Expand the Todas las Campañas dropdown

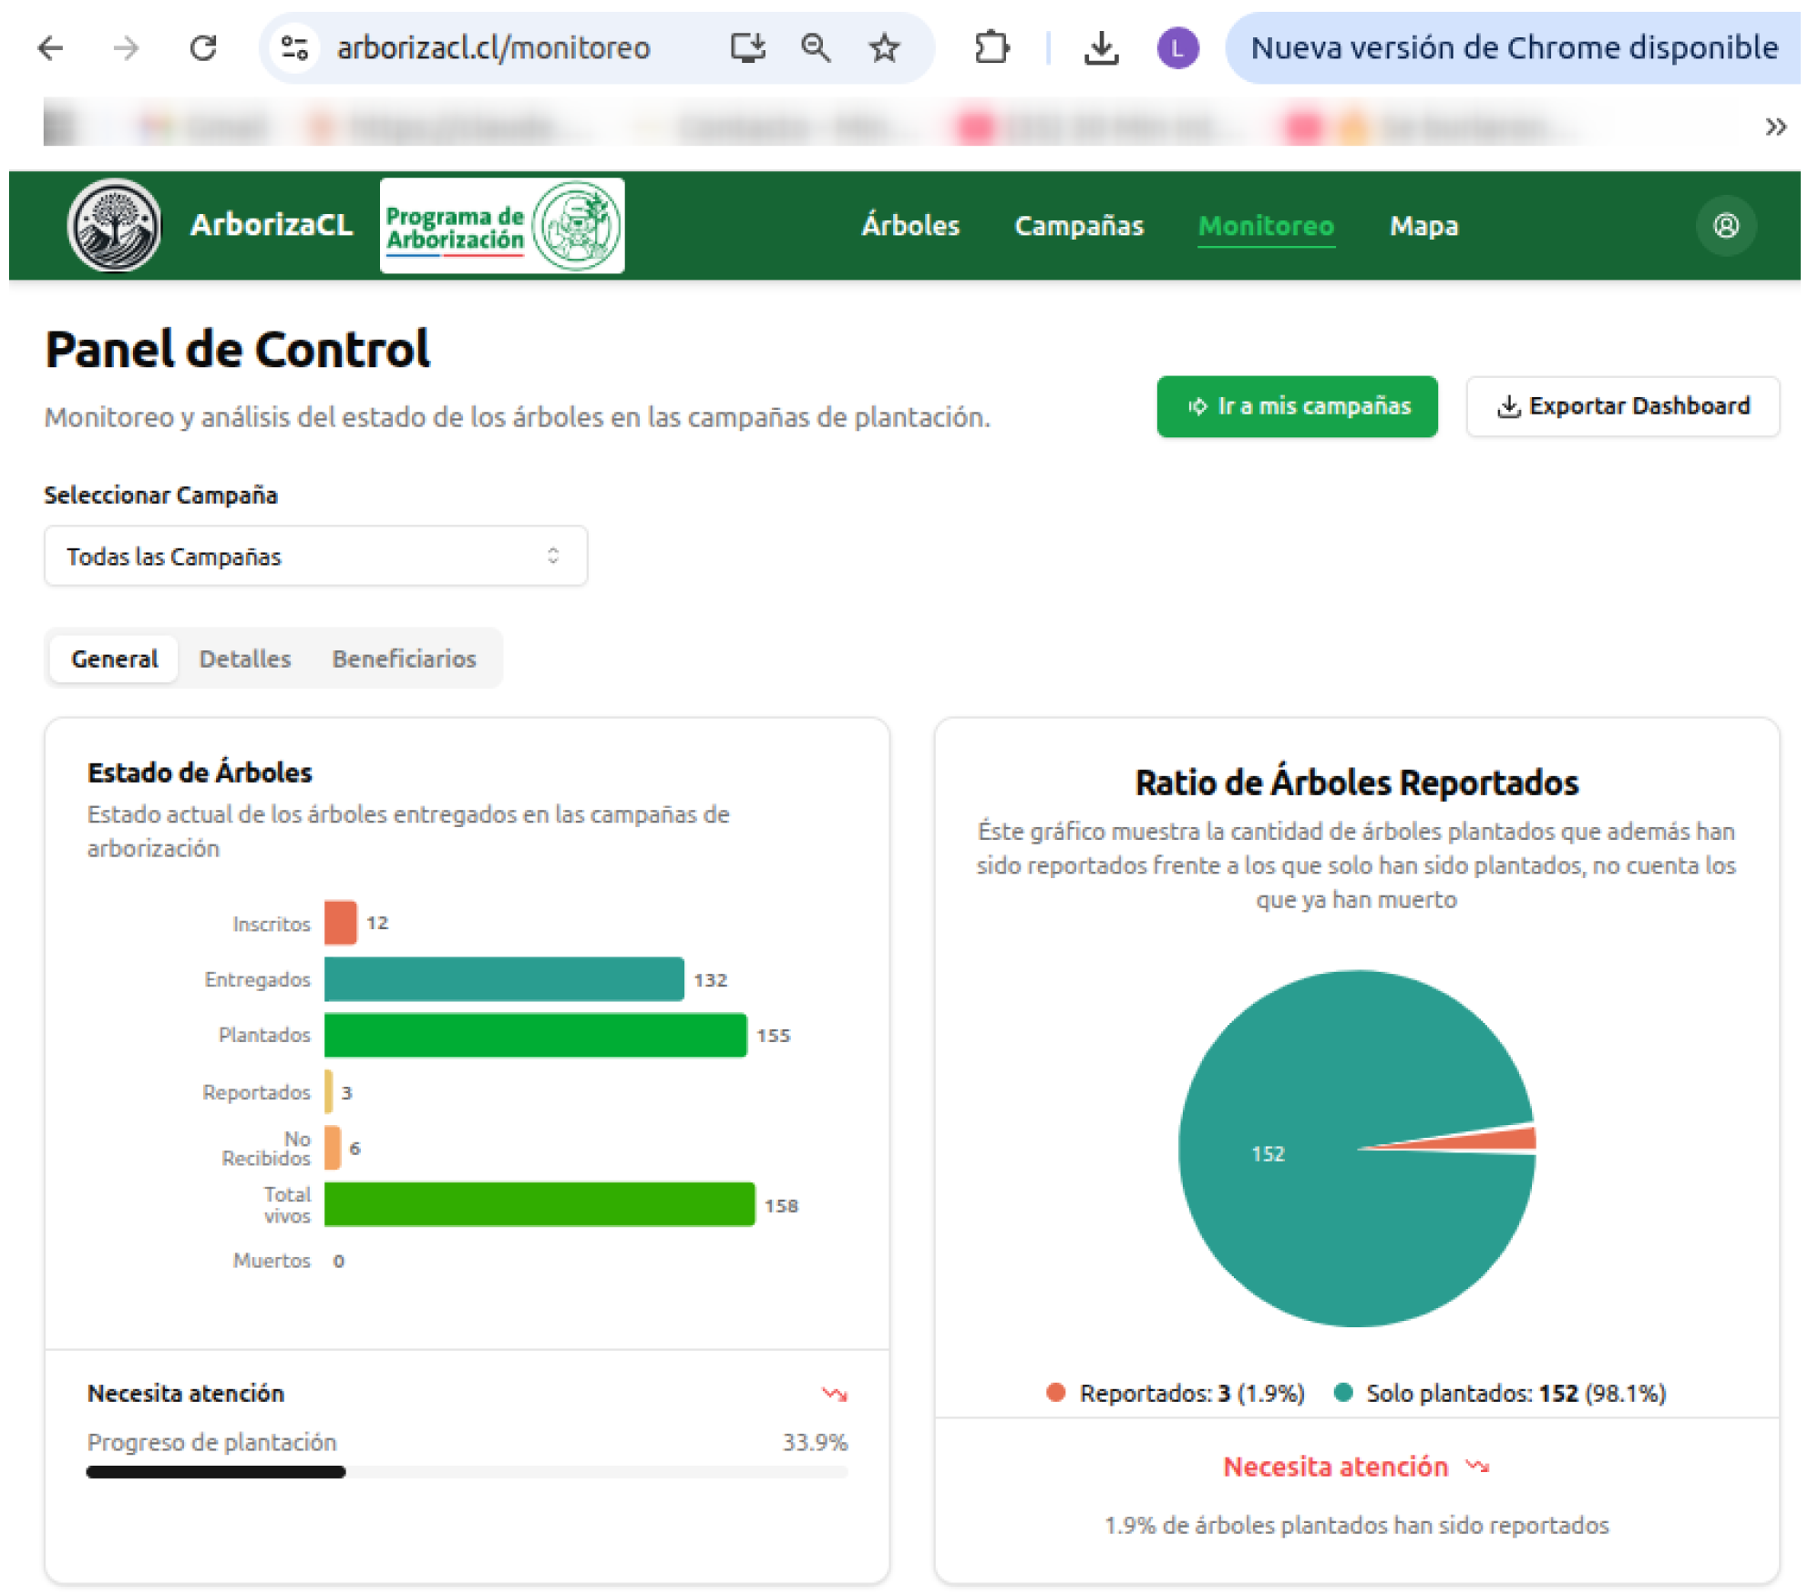(x=315, y=556)
